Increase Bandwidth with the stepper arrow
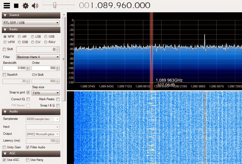This screenshot has height=164, width=242. pos(27,67)
